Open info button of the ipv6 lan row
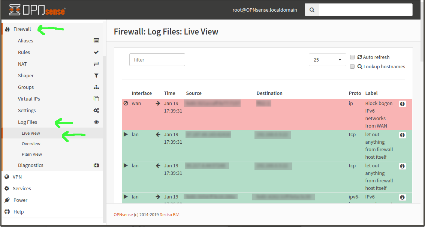425x227 pixels. click(x=402, y=197)
